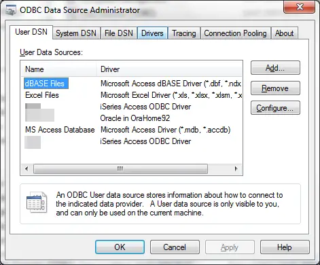
Task: Click the data source info icon
Action: pyautogui.click(x=37, y=202)
